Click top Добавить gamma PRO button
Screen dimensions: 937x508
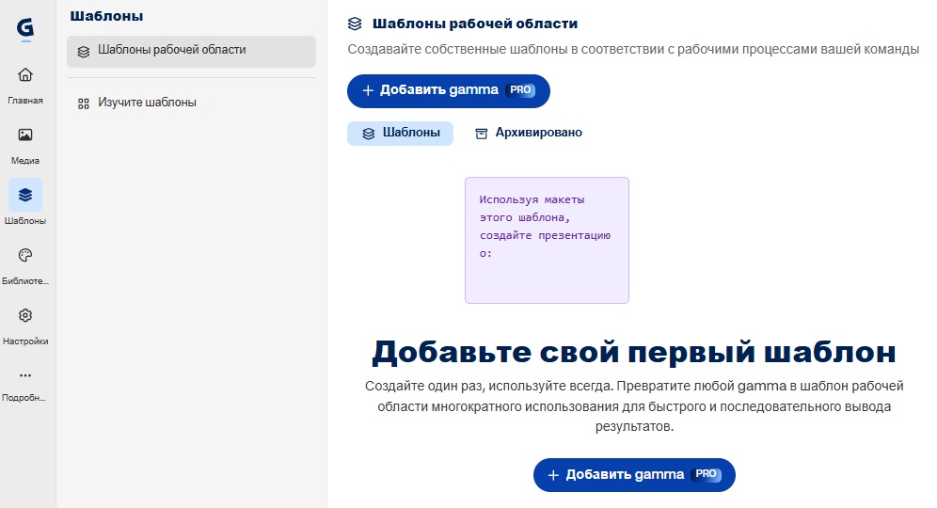(448, 91)
